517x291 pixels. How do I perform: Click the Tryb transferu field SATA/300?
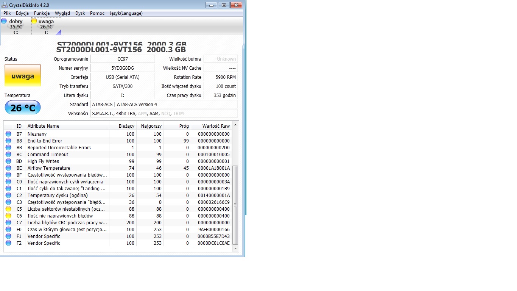(123, 86)
